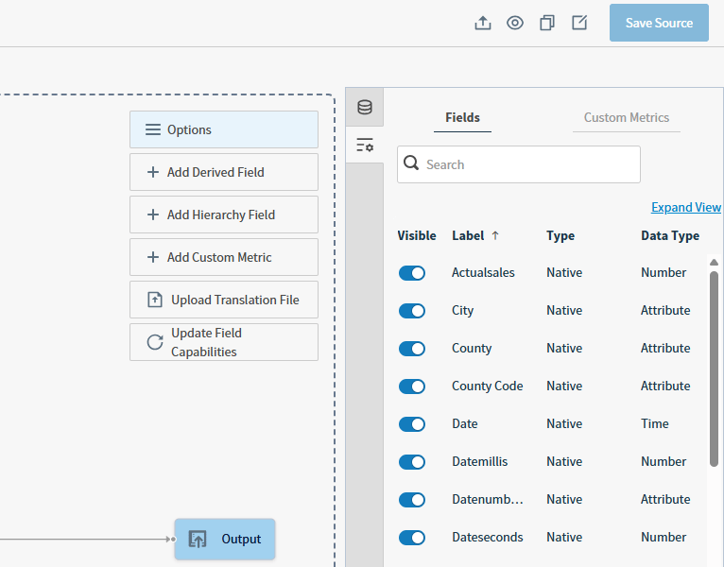
Task: Click the Label sort arrow icon
Action: point(495,235)
